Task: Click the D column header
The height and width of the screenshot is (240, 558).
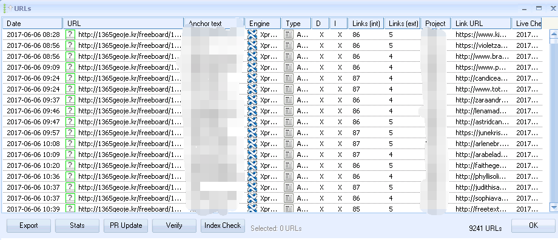Action: pyautogui.click(x=321, y=24)
